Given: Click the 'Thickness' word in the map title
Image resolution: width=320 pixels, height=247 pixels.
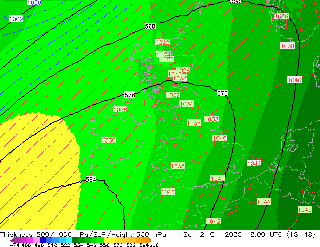Looking at the screenshot, I should 16,235.
